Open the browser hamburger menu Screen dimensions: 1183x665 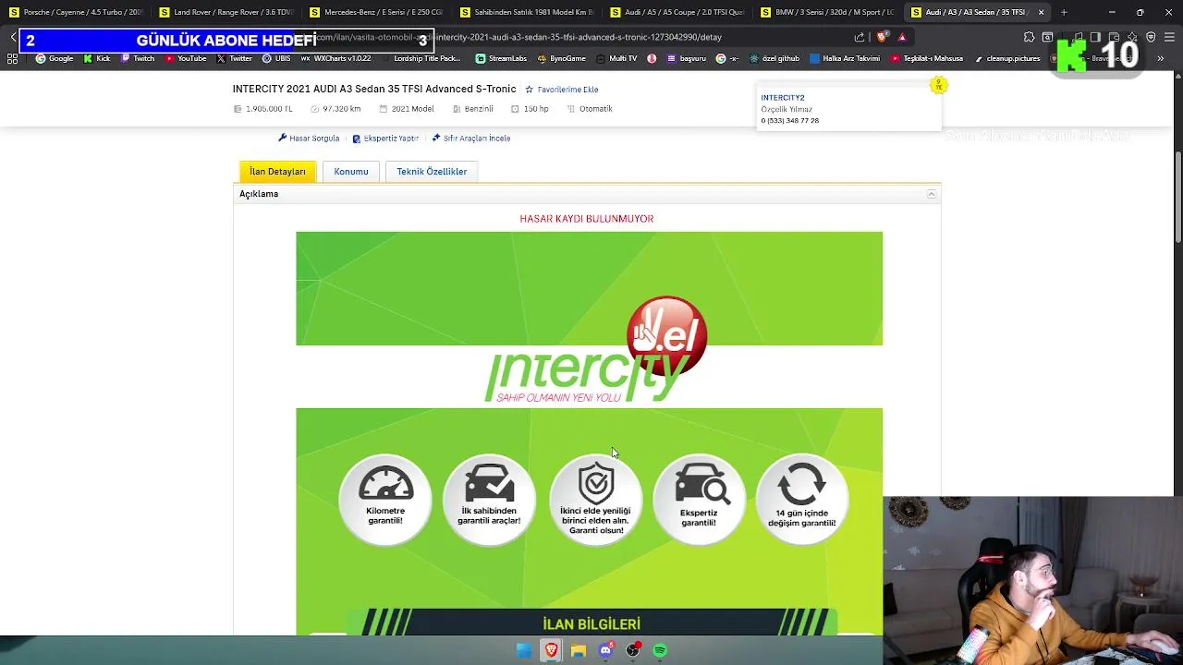coord(1169,37)
